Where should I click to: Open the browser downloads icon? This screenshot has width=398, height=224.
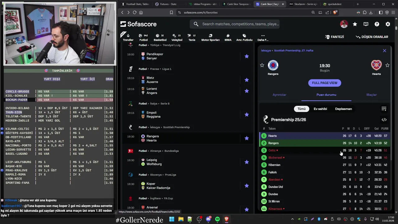point(371,12)
